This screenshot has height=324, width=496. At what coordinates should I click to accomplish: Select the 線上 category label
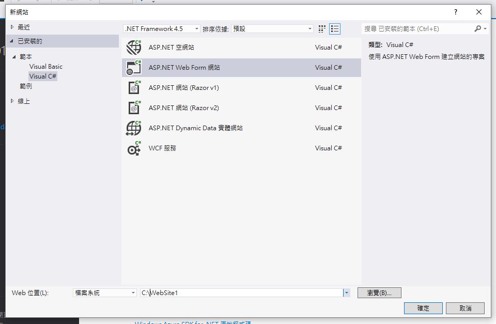tap(24, 101)
